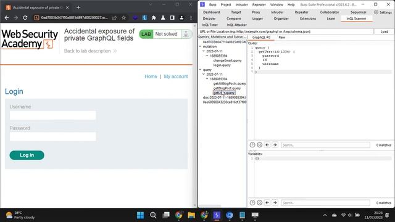Close the Accidental exposure browser tab

point(67,7)
